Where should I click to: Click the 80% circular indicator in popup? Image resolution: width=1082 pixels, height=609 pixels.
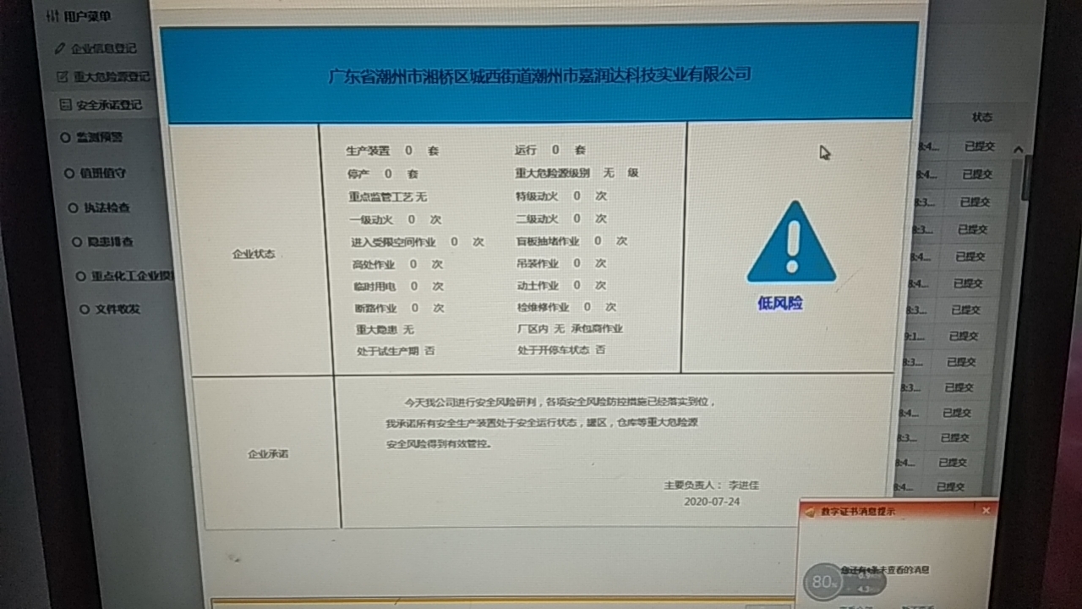coord(823,582)
